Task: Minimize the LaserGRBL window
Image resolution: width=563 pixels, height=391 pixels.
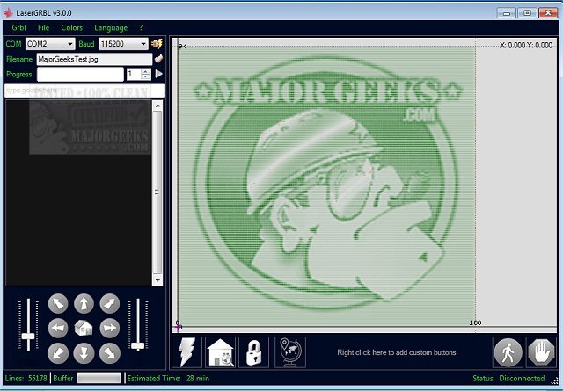Action: [x=507, y=13]
